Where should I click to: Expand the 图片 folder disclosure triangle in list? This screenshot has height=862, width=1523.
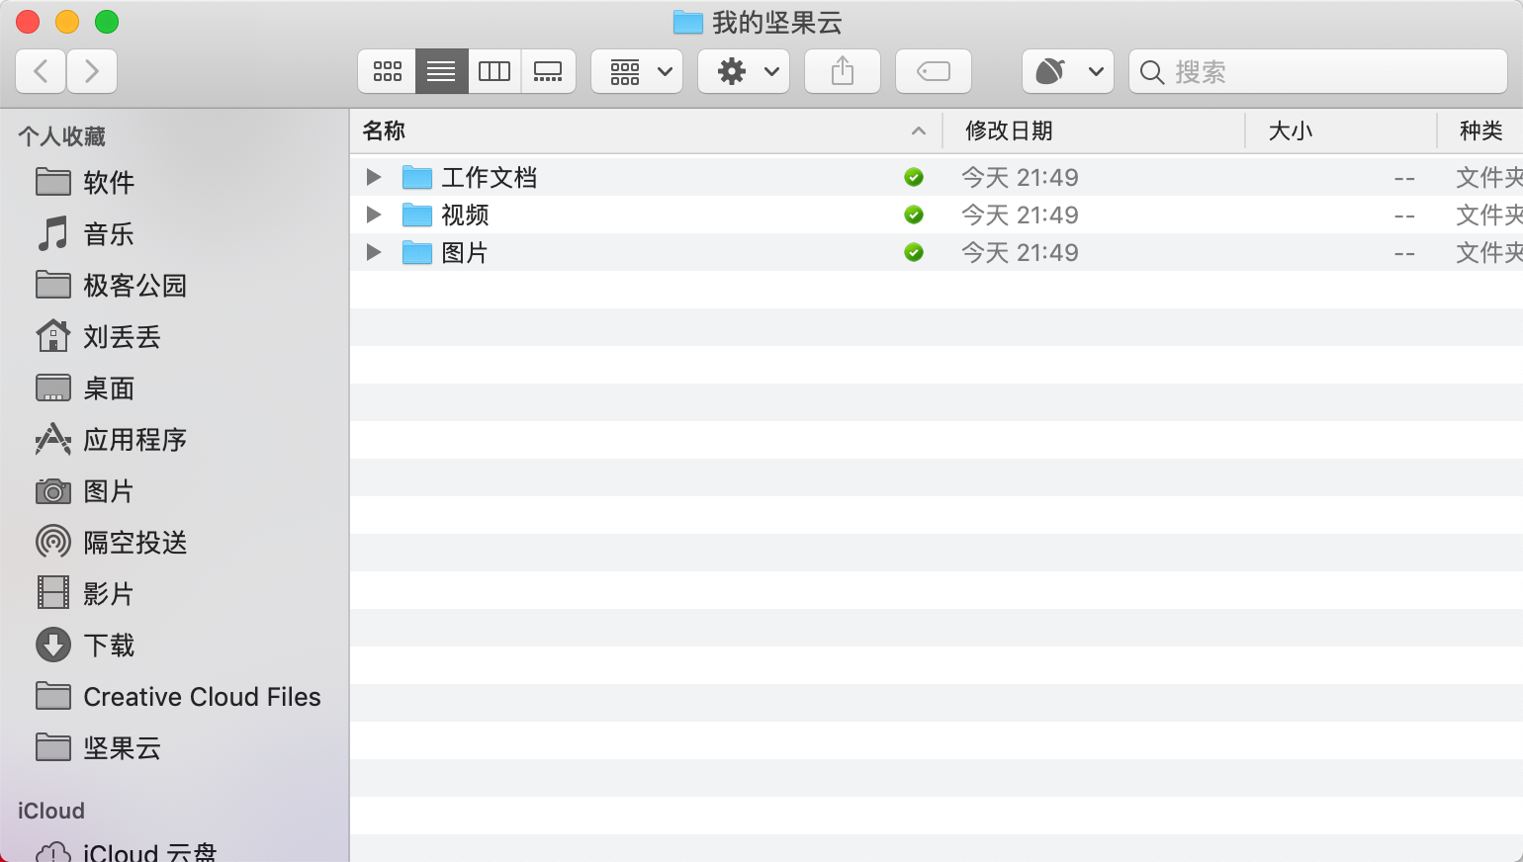point(374,252)
